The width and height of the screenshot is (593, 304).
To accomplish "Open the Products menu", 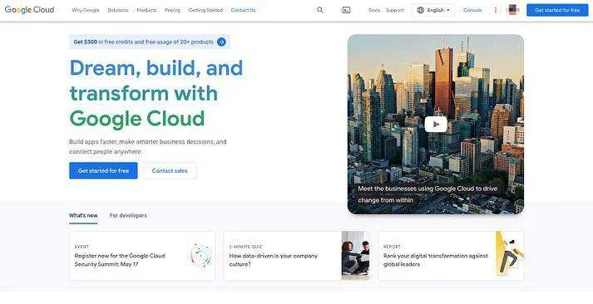I will [x=146, y=10].
